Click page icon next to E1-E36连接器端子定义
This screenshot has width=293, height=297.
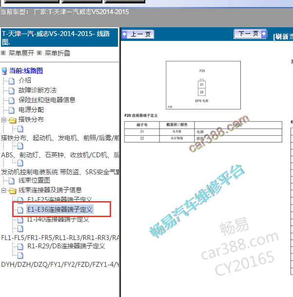[x=20, y=210]
